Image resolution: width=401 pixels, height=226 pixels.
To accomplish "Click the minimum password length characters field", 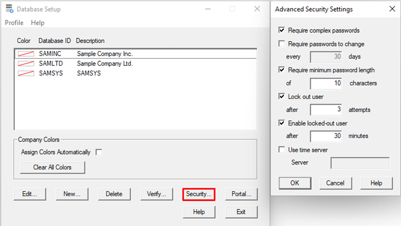I will coord(325,83).
